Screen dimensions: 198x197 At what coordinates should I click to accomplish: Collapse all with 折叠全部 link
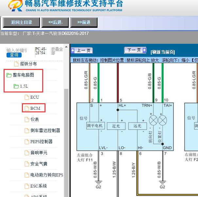coord(57,51)
